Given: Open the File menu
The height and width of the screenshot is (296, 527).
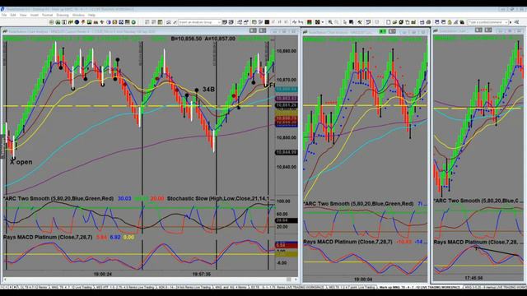Looking at the screenshot, I should [4, 15].
